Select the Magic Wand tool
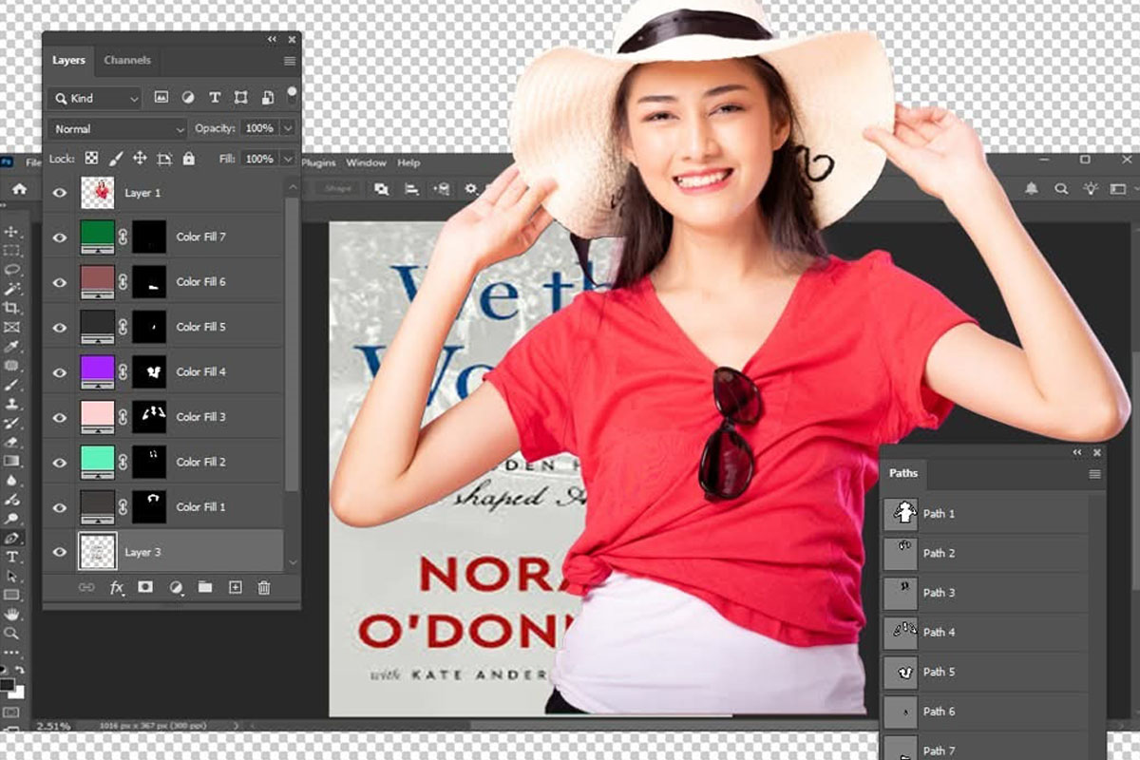Viewport: 1140px width, 760px height. click(x=12, y=289)
